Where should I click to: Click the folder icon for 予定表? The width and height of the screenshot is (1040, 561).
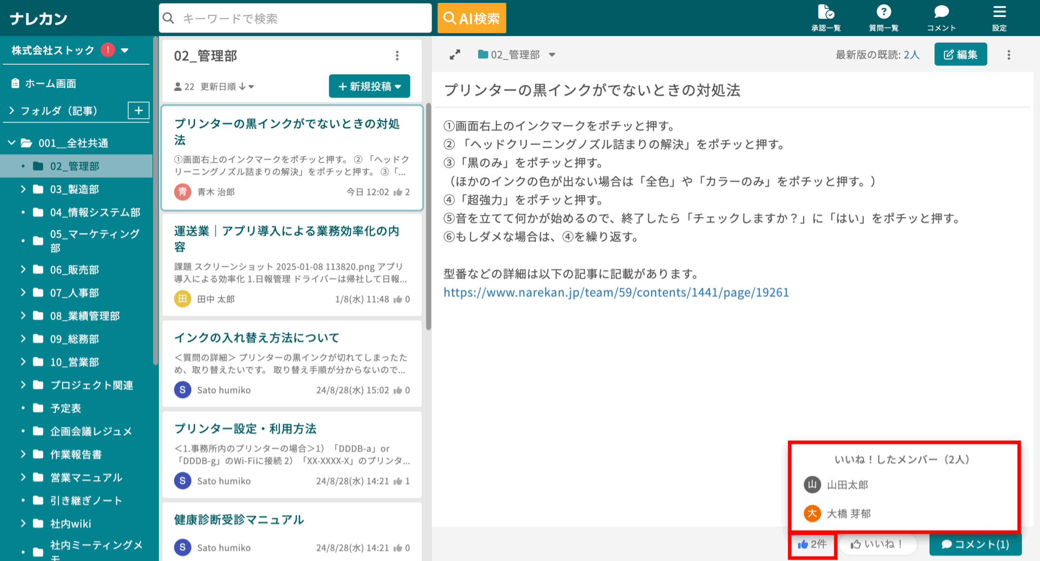[x=38, y=408]
